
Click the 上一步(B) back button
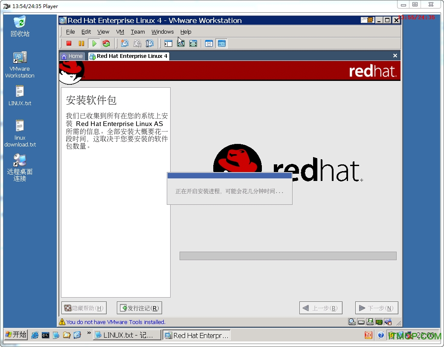pyautogui.click(x=321, y=308)
